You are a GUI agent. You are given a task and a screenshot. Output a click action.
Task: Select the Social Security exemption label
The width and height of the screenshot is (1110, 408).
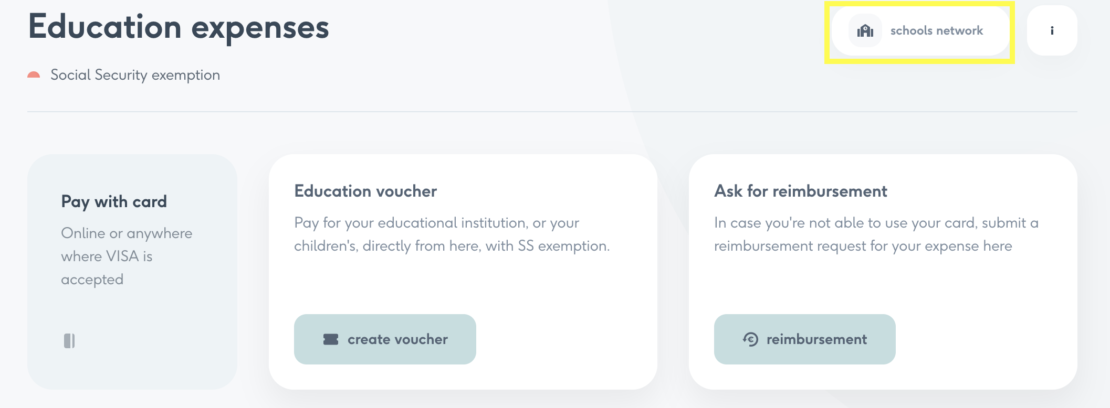(135, 75)
